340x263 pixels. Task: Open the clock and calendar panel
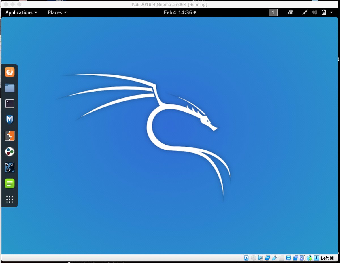coord(180,12)
